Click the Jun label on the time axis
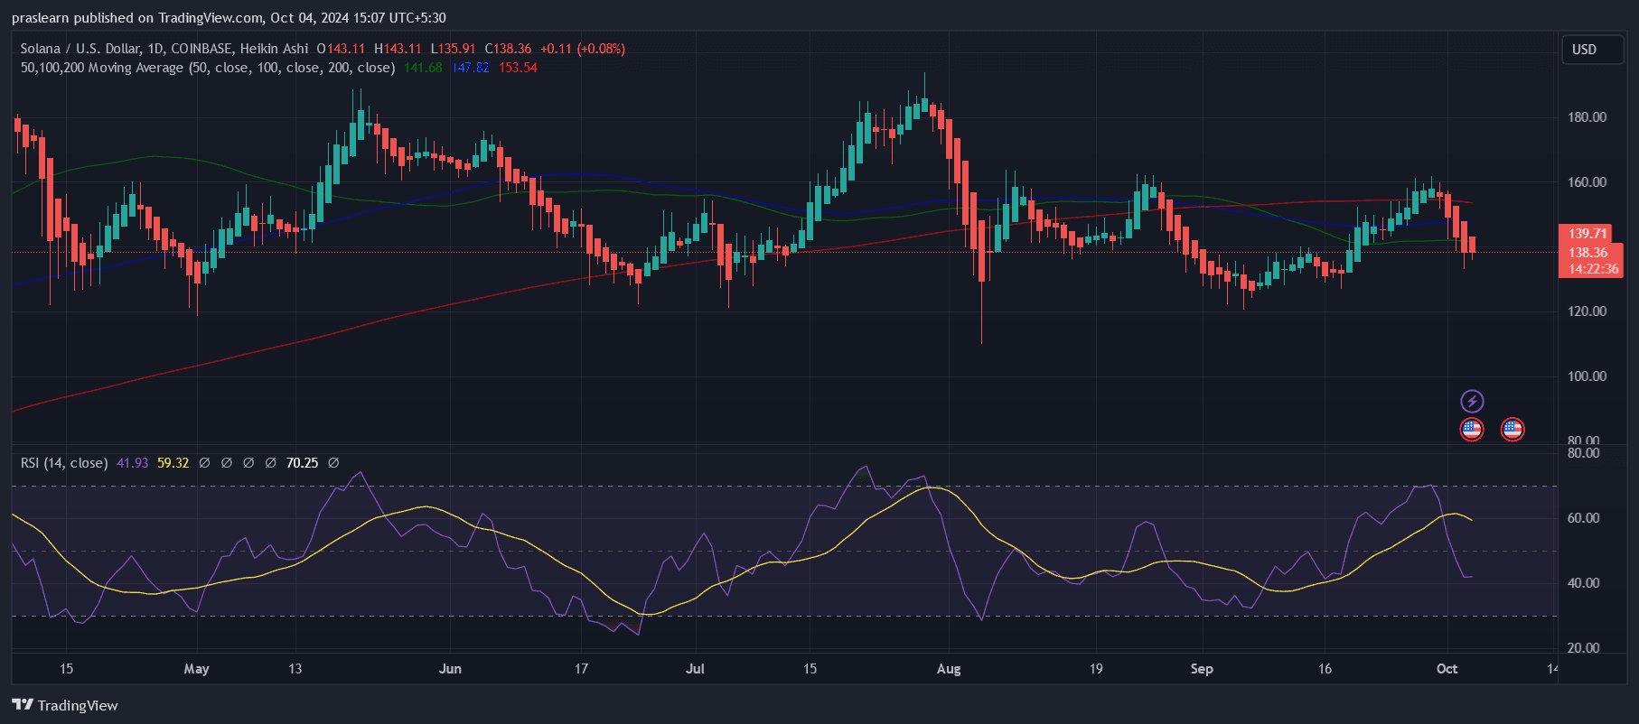1639x724 pixels. point(450,669)
